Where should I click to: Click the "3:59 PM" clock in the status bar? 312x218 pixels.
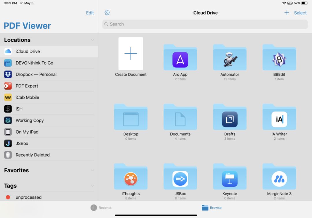10,3
